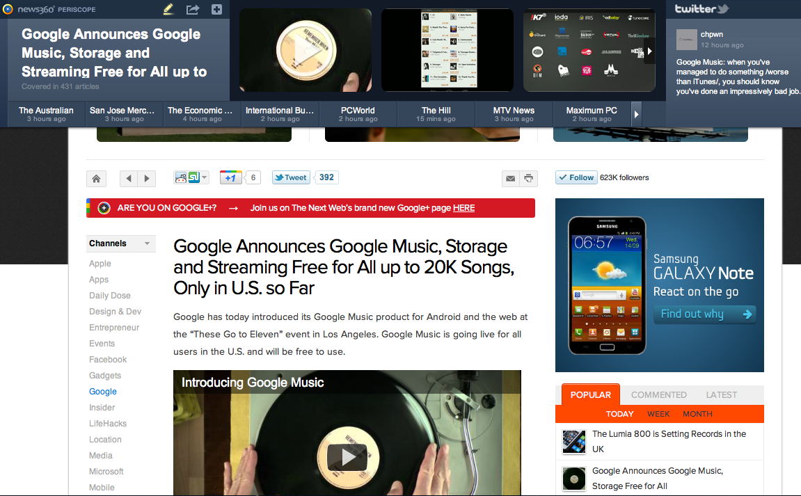
Task: Click the Google+ circle icon in red banner
Action: tap(104, 208)
